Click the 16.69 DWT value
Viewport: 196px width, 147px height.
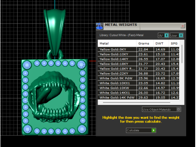160,78
